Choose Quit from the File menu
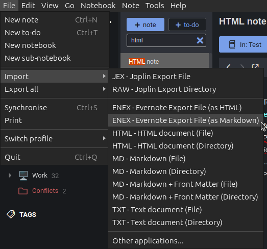Screen dimensions: 267x249 (x=54, y=157)
